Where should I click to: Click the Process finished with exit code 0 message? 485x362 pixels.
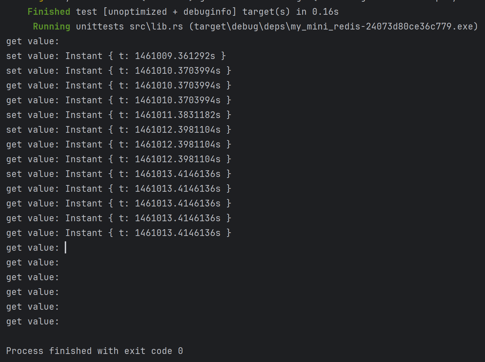point(94,351)
